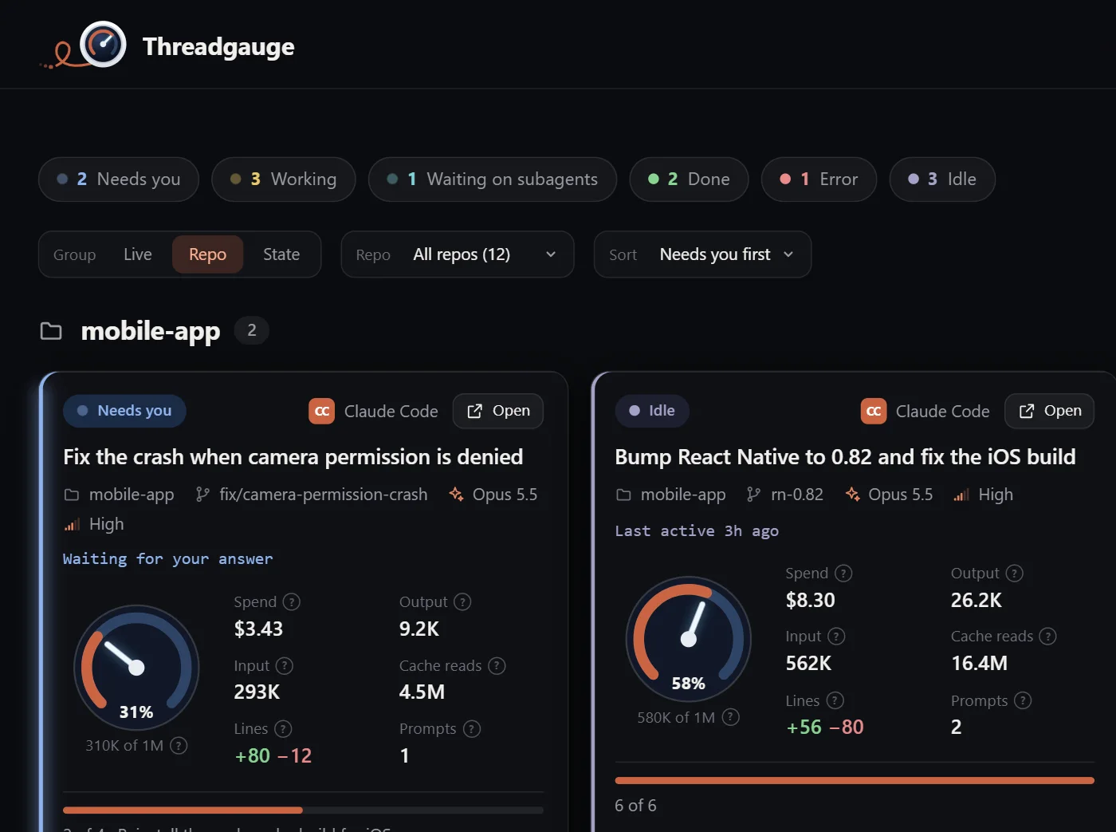Toggle the Waiting on subagents filter
The width and height of the screenshot is (1116, 832).
tap(492, 179)
